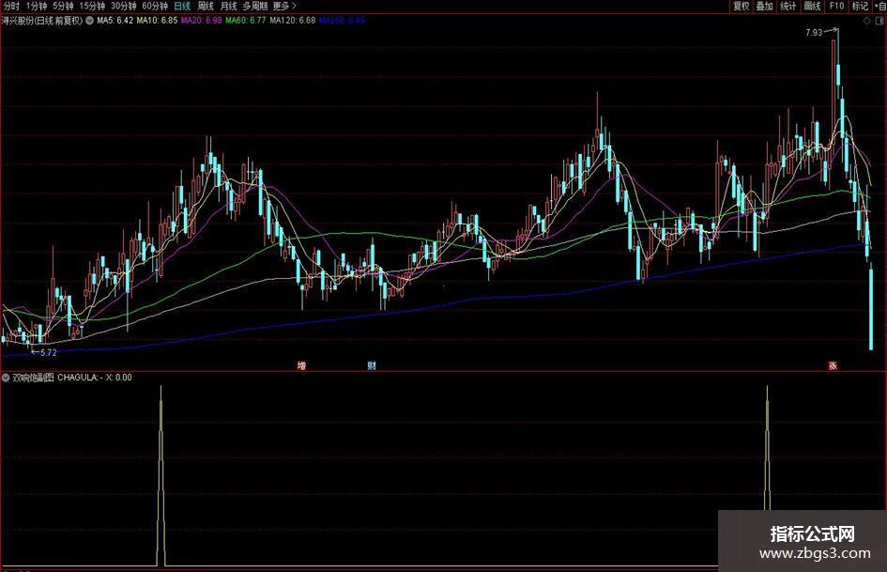This screenshot has height=572, width=887.
Task: Switch to 月线 monthly chart tab
Action: (228, 7)
